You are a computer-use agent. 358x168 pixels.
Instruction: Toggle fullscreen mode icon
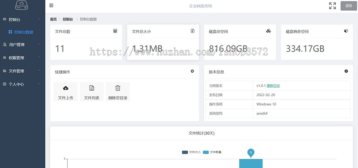pyautogui.click(x=333, y=6)
